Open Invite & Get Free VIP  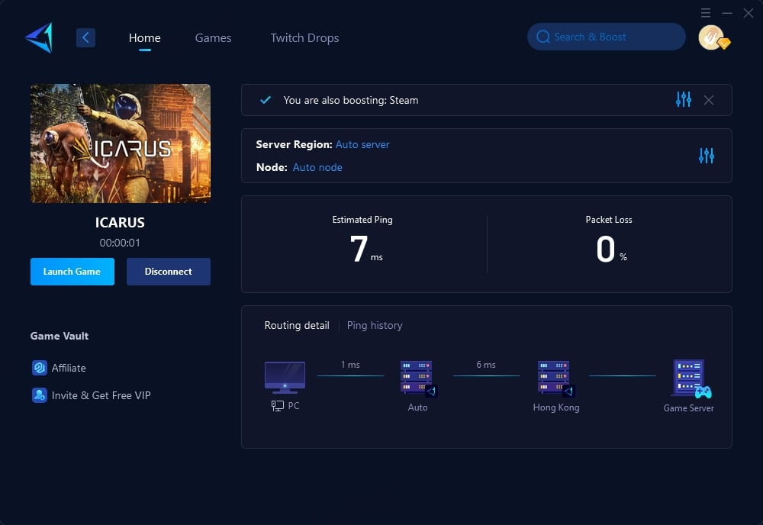pos(101,395)
